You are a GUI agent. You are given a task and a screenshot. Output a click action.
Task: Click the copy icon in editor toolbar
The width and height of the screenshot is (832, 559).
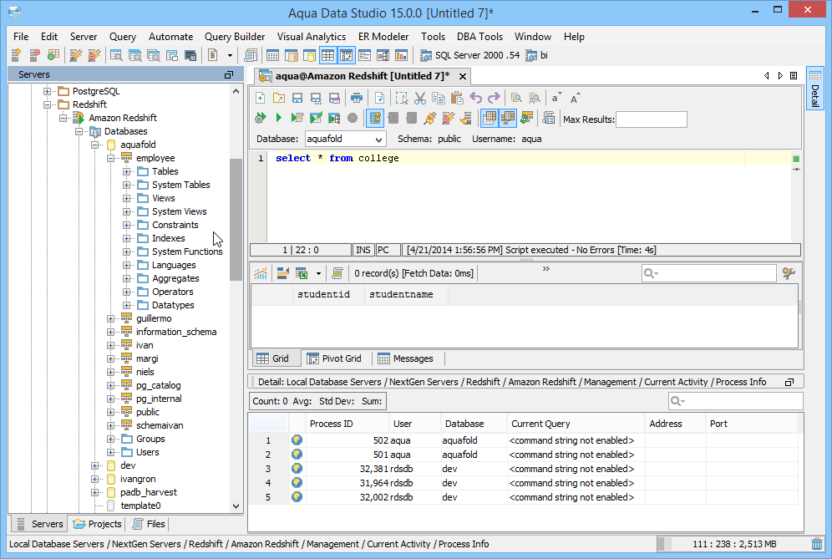pos(439,99)
